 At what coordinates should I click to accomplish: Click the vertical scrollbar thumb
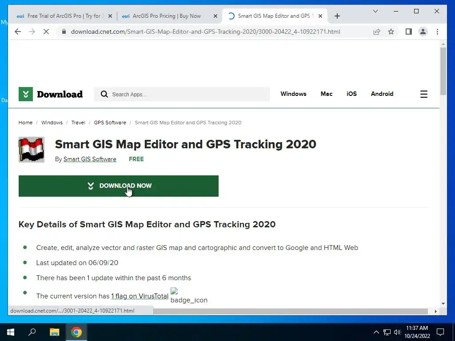coord(443,71)
